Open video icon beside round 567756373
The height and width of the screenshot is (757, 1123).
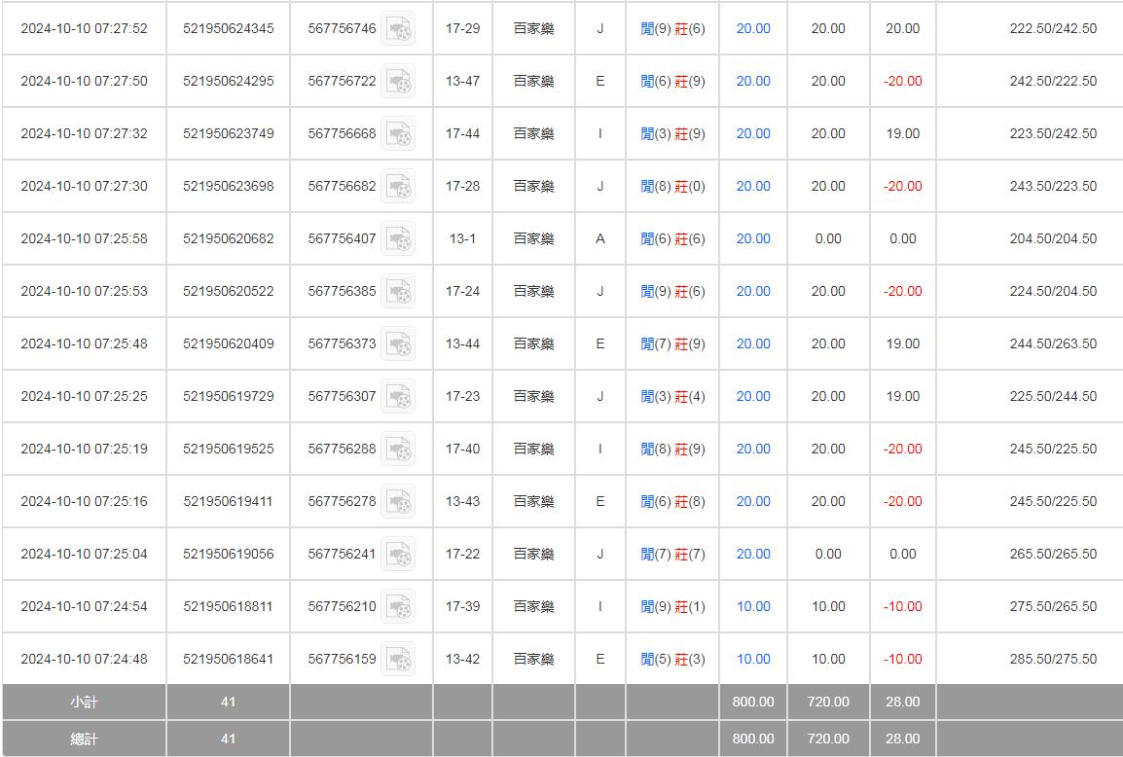click(x=397, y=344)
